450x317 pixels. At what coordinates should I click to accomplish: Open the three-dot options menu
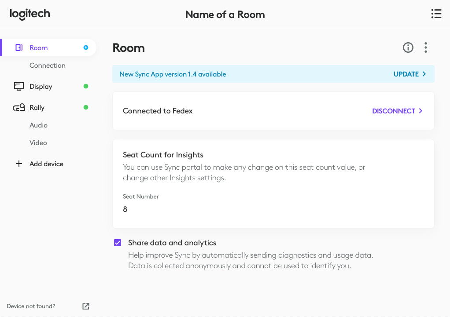(x=425, y=47)
